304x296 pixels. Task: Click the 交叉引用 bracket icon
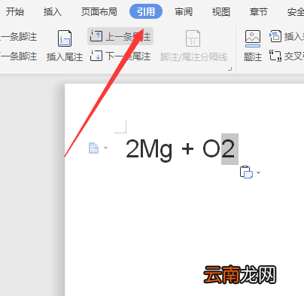(x=275, y=56)
